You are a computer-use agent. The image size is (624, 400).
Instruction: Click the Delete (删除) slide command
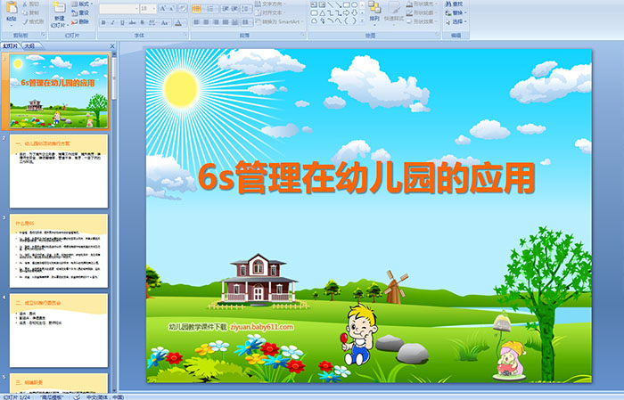tap(80, 21)
